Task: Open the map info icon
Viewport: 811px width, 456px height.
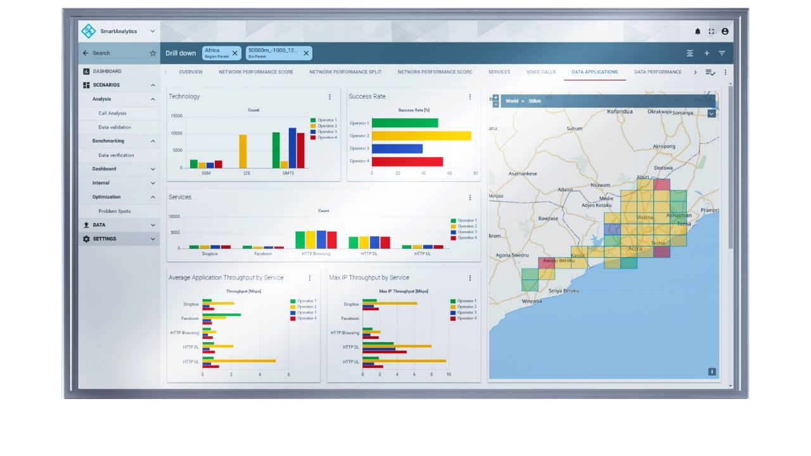Action: coord(712,372)
